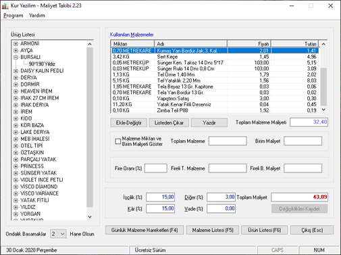Click the Çıkış (Esc) button

[312, 230]
